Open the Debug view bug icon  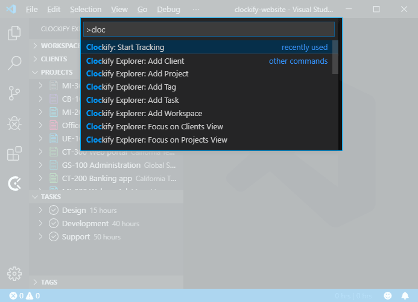(14, 123)
